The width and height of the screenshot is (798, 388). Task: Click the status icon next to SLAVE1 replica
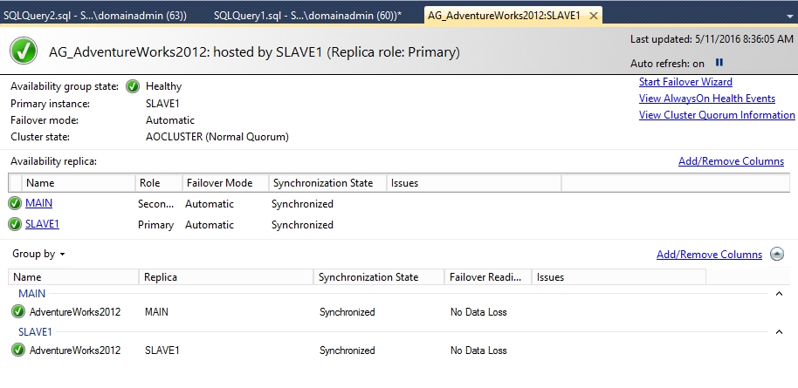15,224
